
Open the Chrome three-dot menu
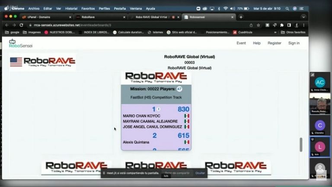click(303, 25)
